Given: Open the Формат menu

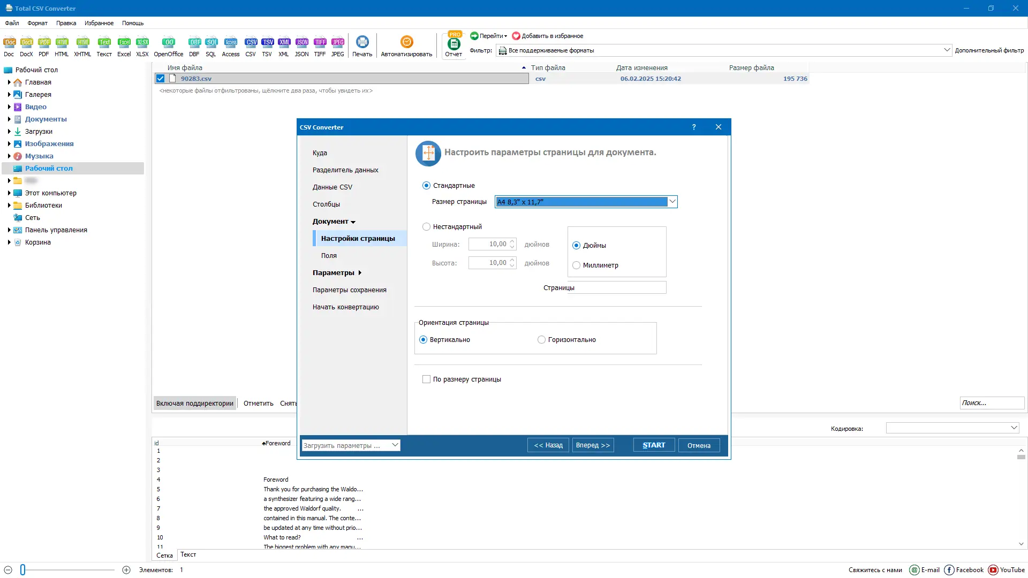Looking at the screenshot, I should pyautogui.click(x=37, y=23).
